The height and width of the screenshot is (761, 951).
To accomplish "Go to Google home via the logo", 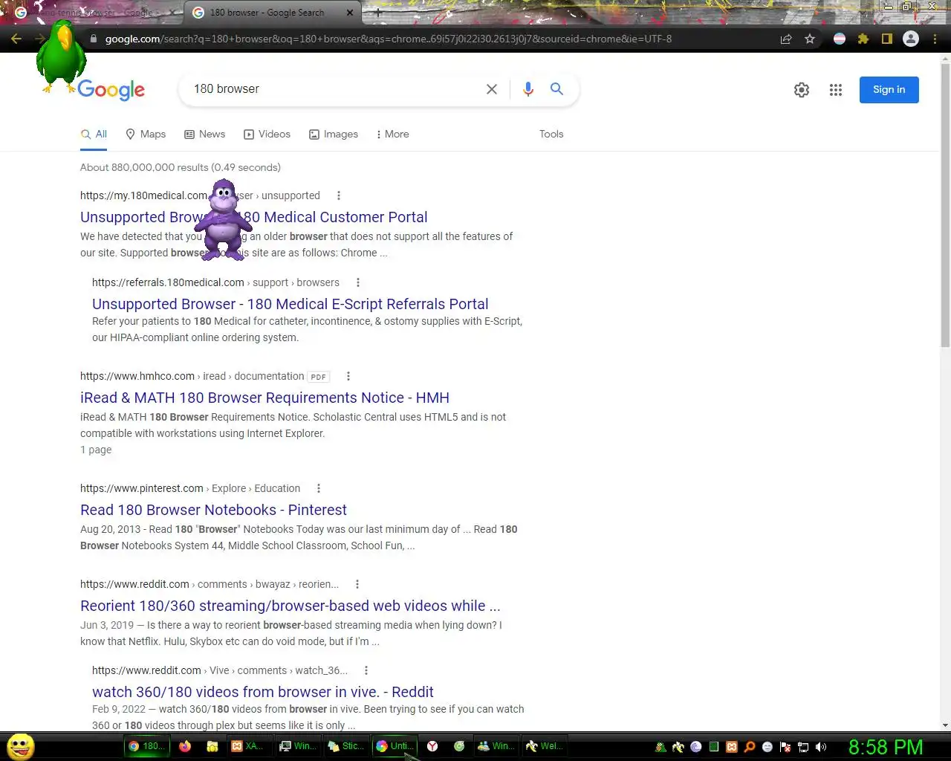I will (x=111, y=90).
